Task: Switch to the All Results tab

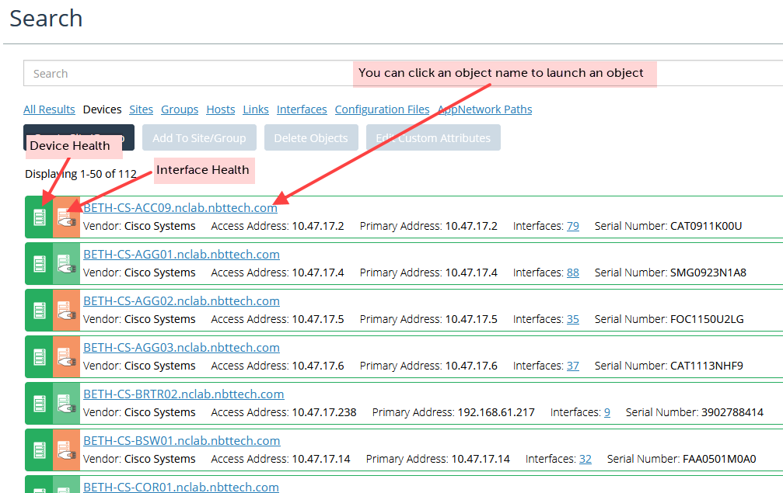Action: coord(49,109)
